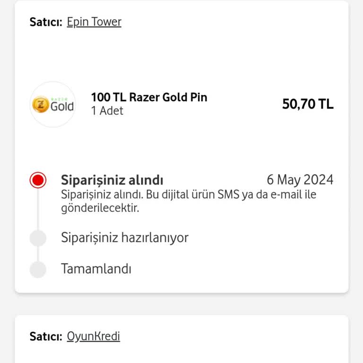The width and height of the screenshot is (363, 363).
Task: Select the red active order status marker
Action: pos(38,180)
